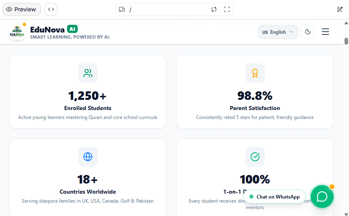
Task: Click the scrollbar down arrow
Action: [x=346, y=214]
